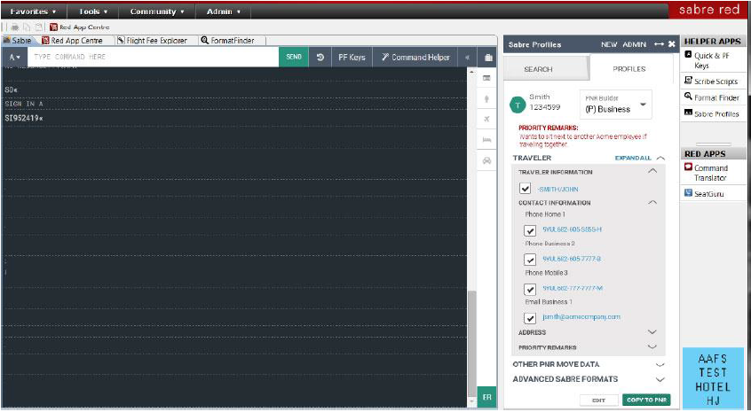
Task: Open the airplane flight icon in side strip
Action: [x=486, y=119]
